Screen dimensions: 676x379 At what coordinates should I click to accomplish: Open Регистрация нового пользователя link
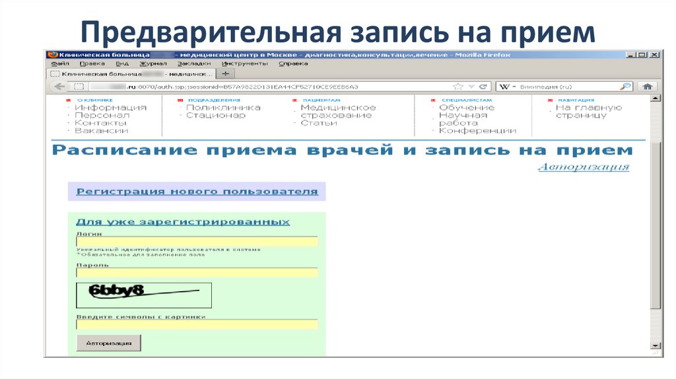[x=197, y=191]
